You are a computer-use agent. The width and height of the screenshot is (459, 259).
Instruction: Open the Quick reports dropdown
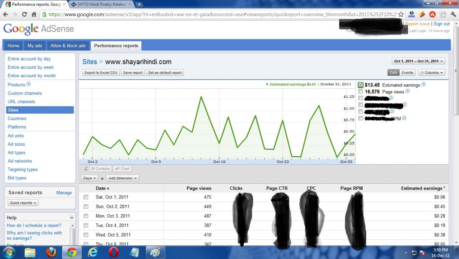tap(23, 203)
